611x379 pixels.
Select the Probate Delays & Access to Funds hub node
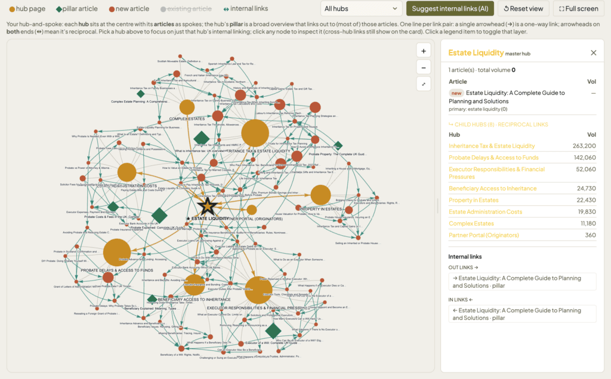coord(117,252)
